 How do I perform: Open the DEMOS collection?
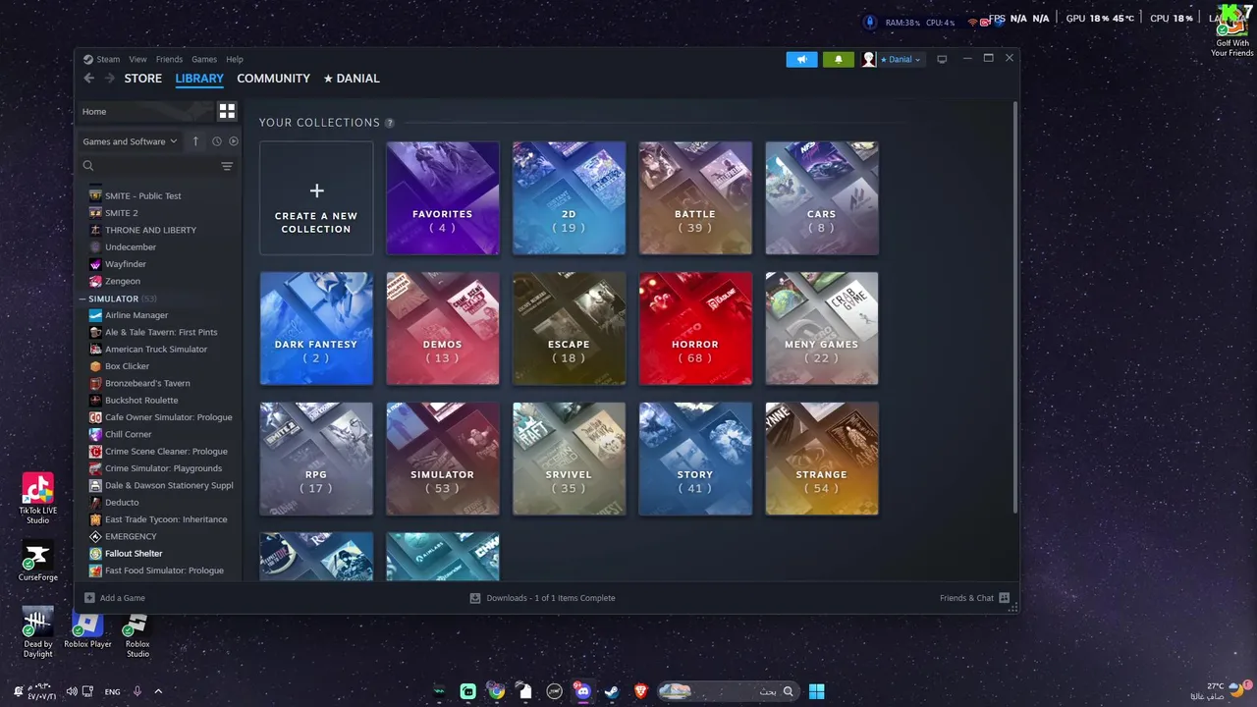pyautogui.click(x=443, y=329)
